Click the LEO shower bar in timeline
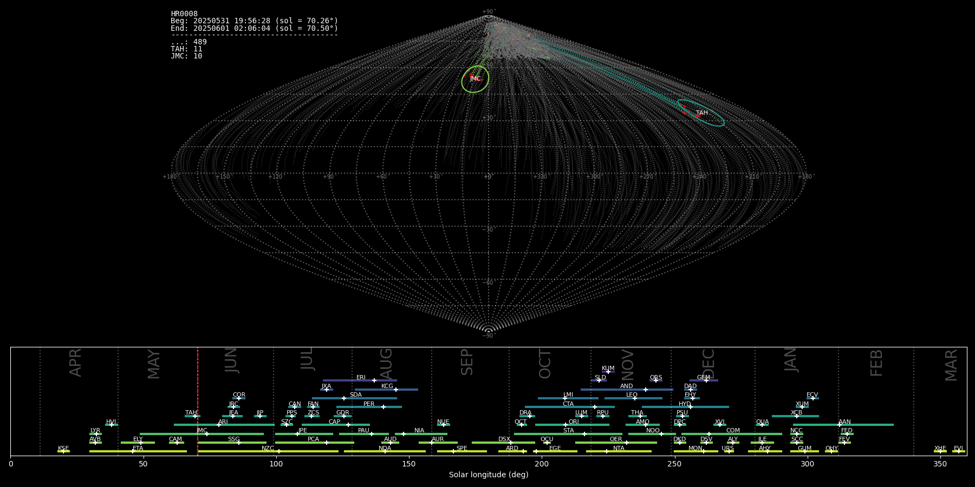The image size is (975, 487). [633, 398]
